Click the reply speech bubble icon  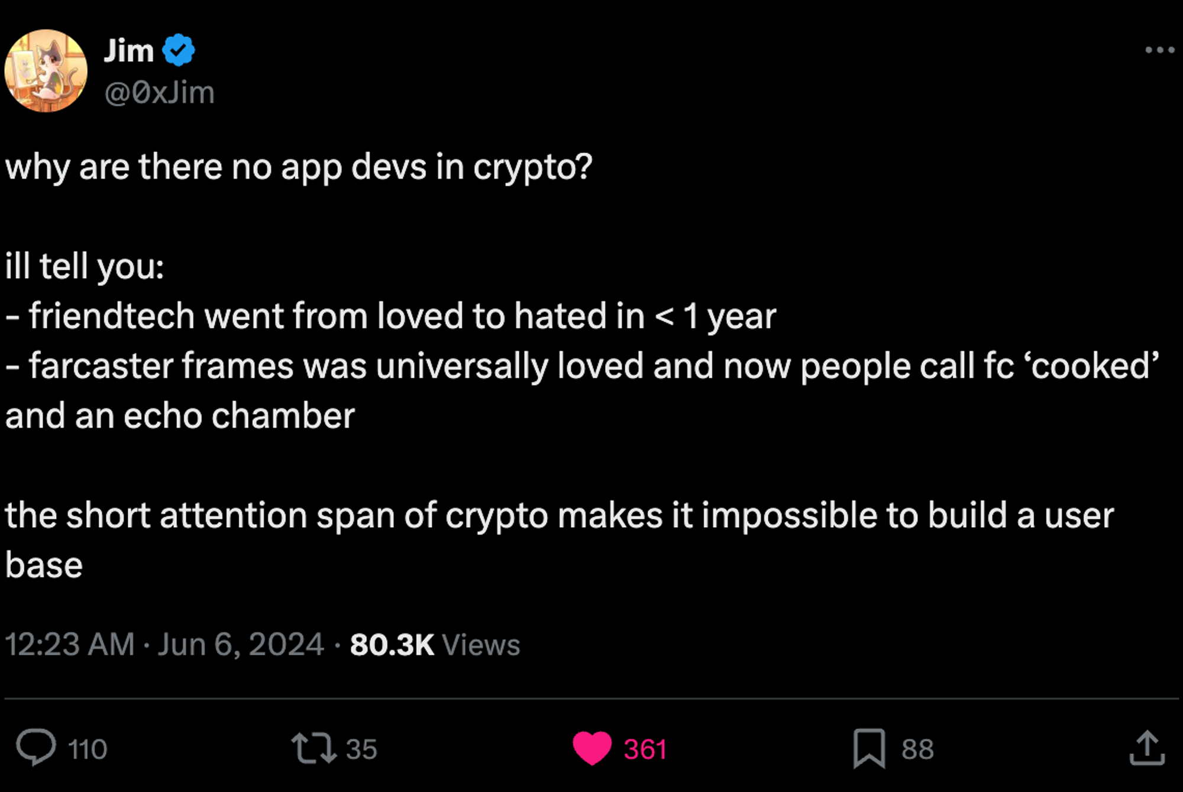coord(36,748)
